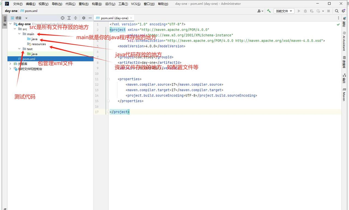Screen dimensions: 349x210
Task: Open the 构建(B) build menu
Action: tap(97, 4)
